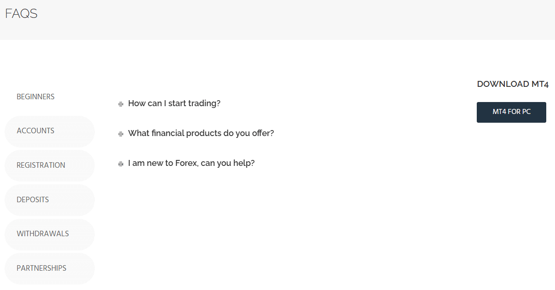
Task: Click the plus icon beside "I am new to Forex, can you help?"
Action: point(121,164)
